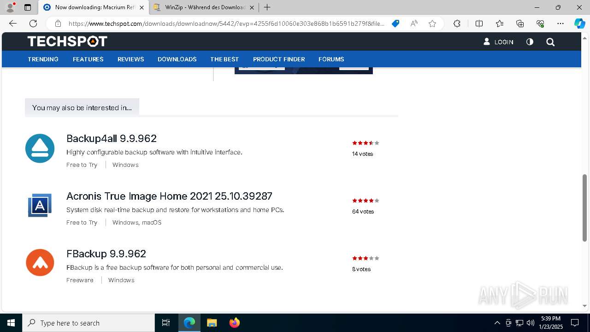Screen dimensions: 590x332
Task: Open File Explorer from the taskbar
Action: (x=212, y=323)
